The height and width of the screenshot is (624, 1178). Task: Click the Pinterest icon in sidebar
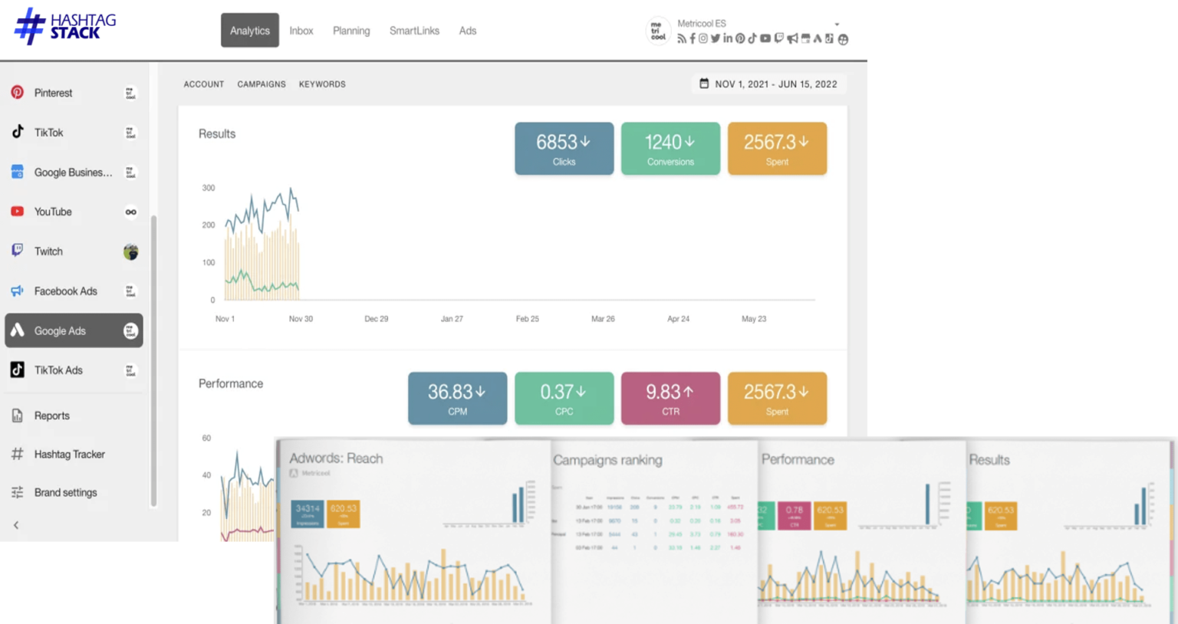(17, 93)
